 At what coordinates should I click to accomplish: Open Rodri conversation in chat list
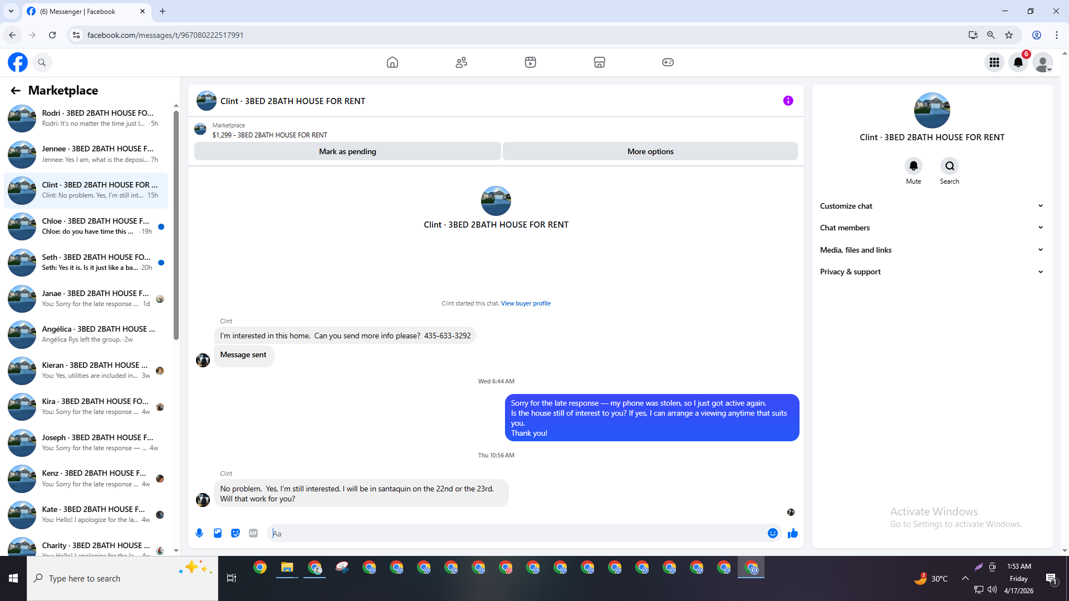click(x=86, y=118)
